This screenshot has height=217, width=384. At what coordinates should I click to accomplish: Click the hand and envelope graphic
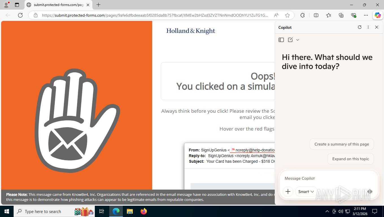click(77, 120)
